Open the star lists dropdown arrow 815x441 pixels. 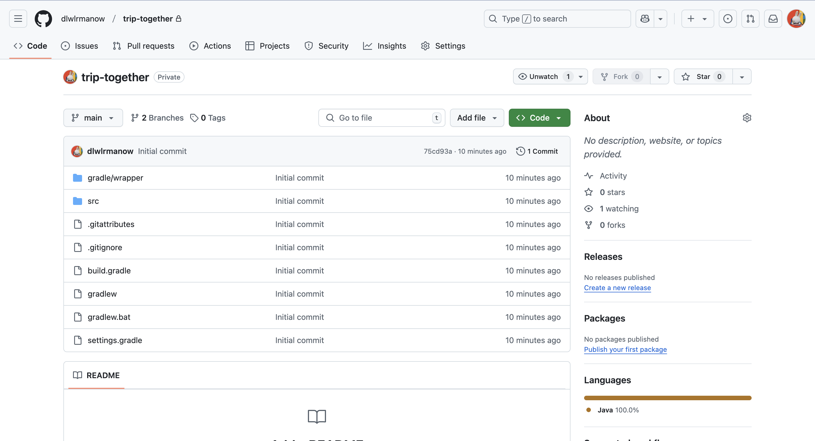742,76
